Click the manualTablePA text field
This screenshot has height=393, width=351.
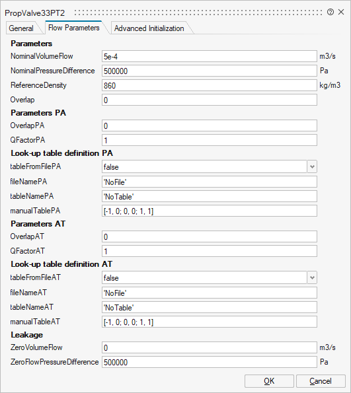(x=210, y=211)
